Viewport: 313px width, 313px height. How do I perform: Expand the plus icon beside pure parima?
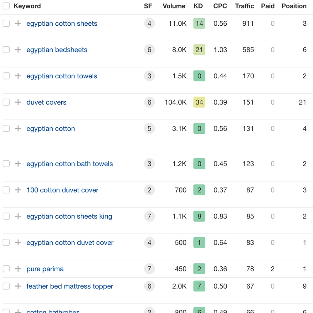pyautogui.click(x=18, y=269)
